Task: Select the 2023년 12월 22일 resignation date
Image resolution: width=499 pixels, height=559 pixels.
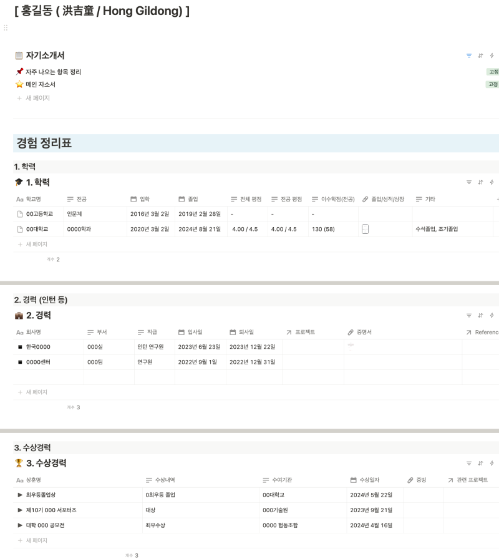Action: click(254, 347)
